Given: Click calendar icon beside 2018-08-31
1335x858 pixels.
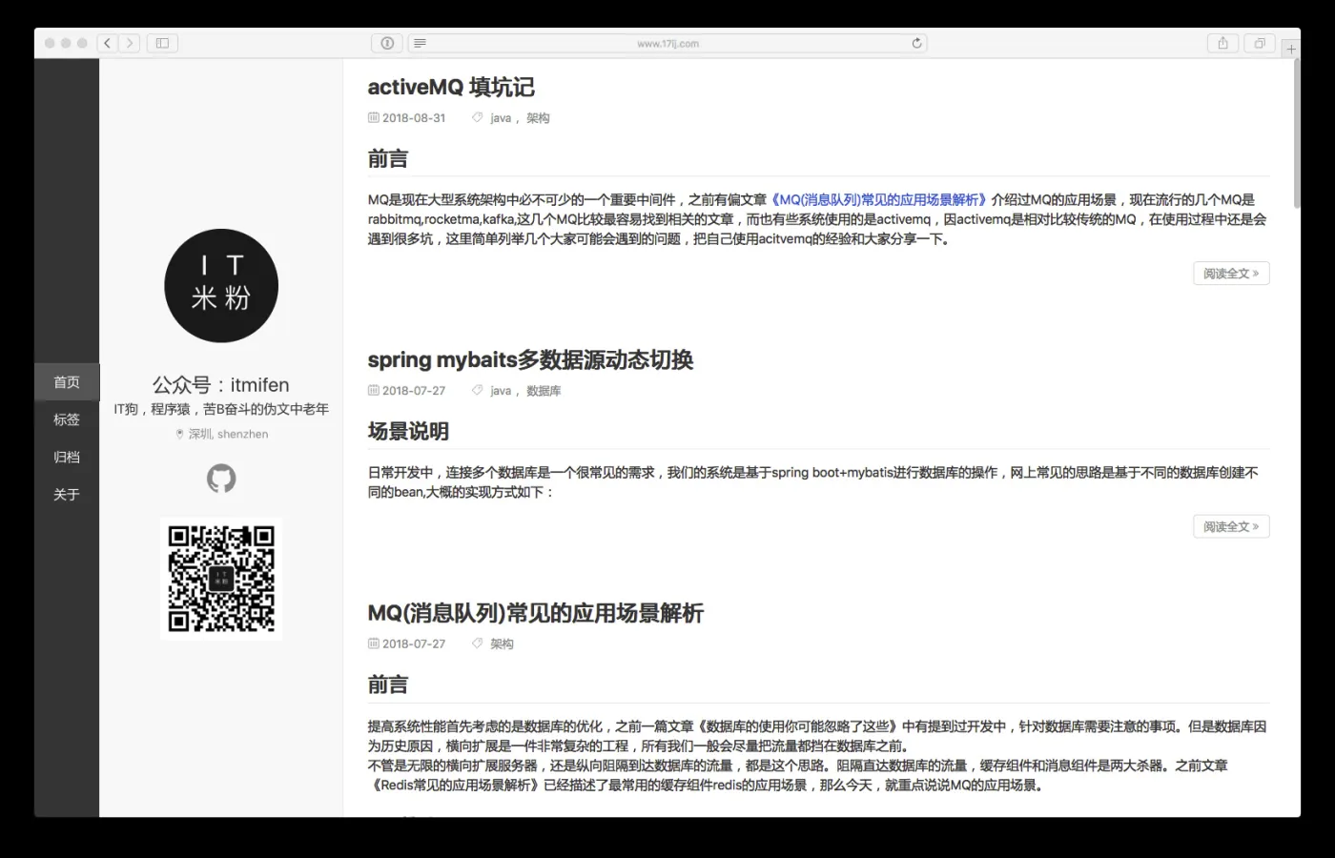Looking at the screenshot, I should (x=373, y=118).
